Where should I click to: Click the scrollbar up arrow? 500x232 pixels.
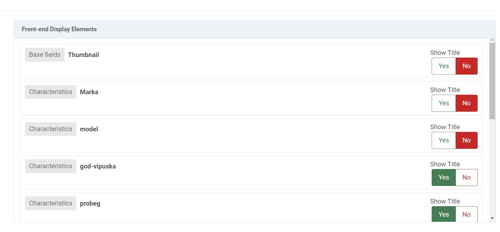[492, 40]
